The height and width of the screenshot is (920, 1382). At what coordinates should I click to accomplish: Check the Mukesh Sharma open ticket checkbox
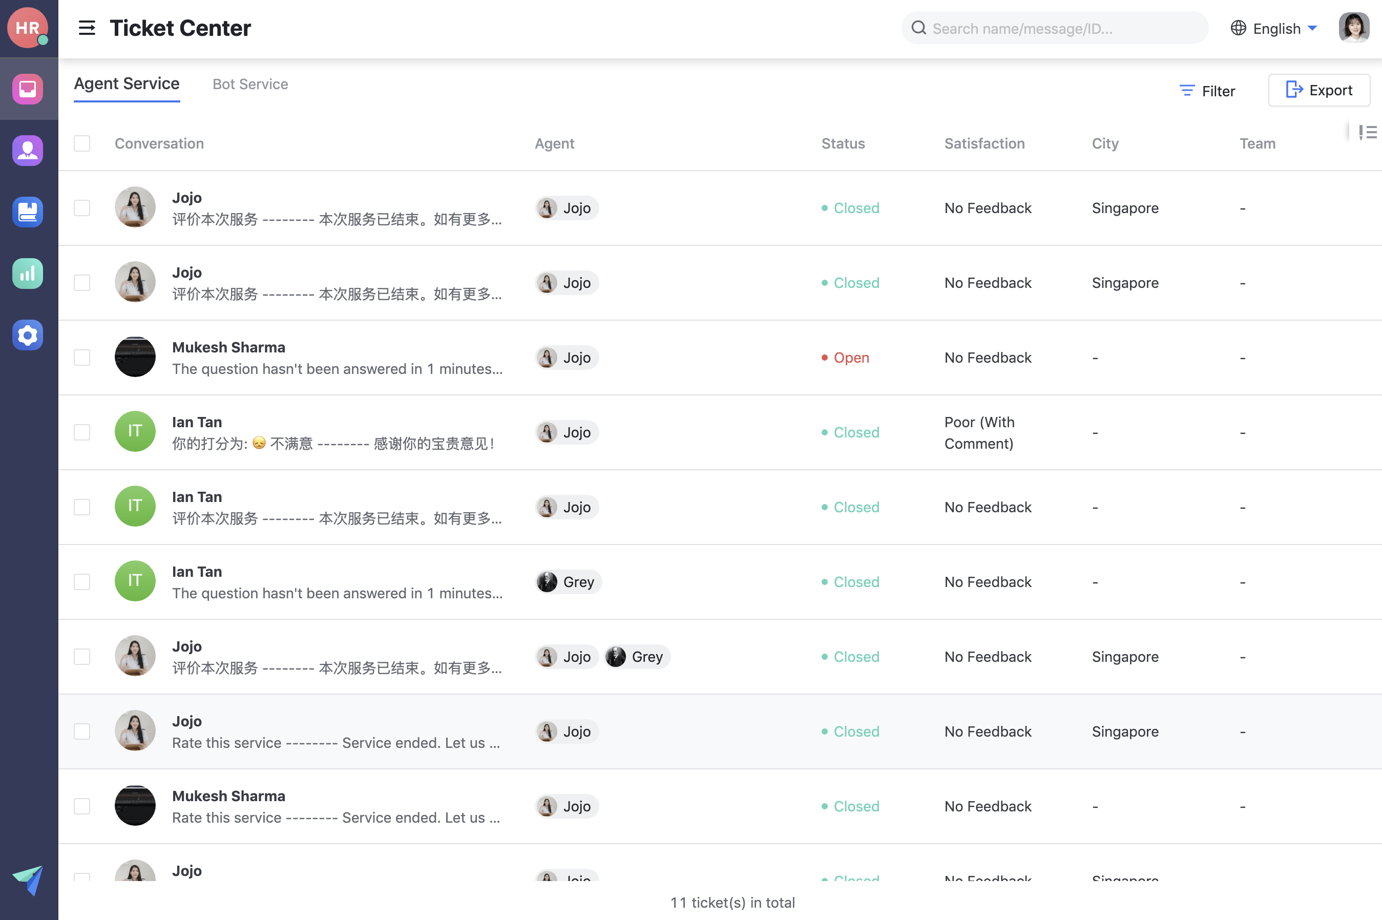(82, 358)
